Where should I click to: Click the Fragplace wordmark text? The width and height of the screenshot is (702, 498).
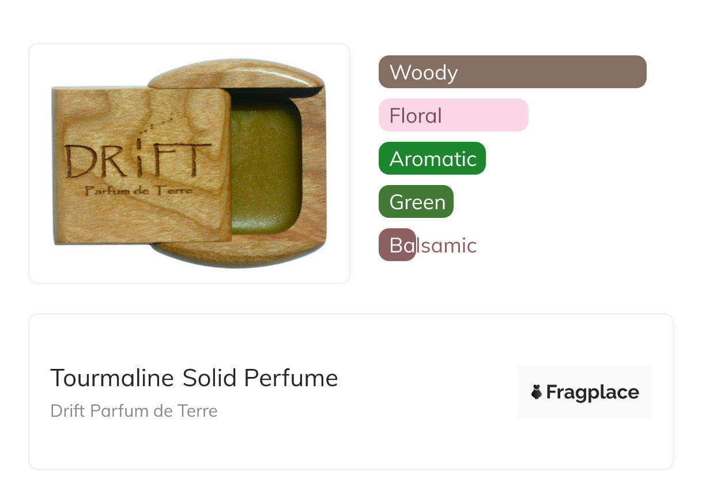click(x=592, y=393)
